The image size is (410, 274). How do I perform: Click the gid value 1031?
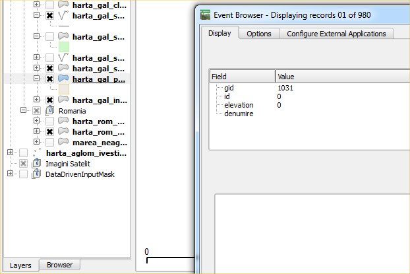point(285,88)
